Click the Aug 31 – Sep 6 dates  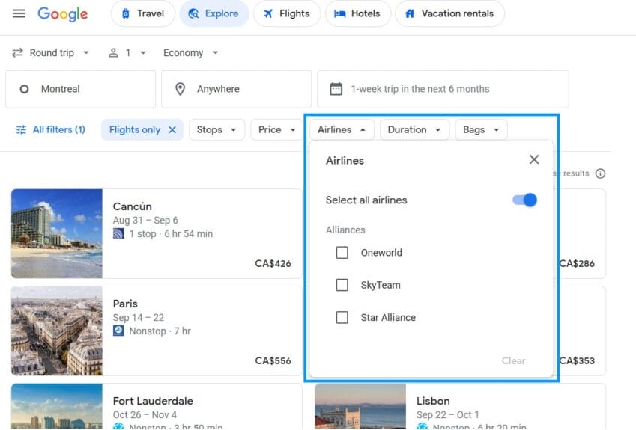click(145, 221)
